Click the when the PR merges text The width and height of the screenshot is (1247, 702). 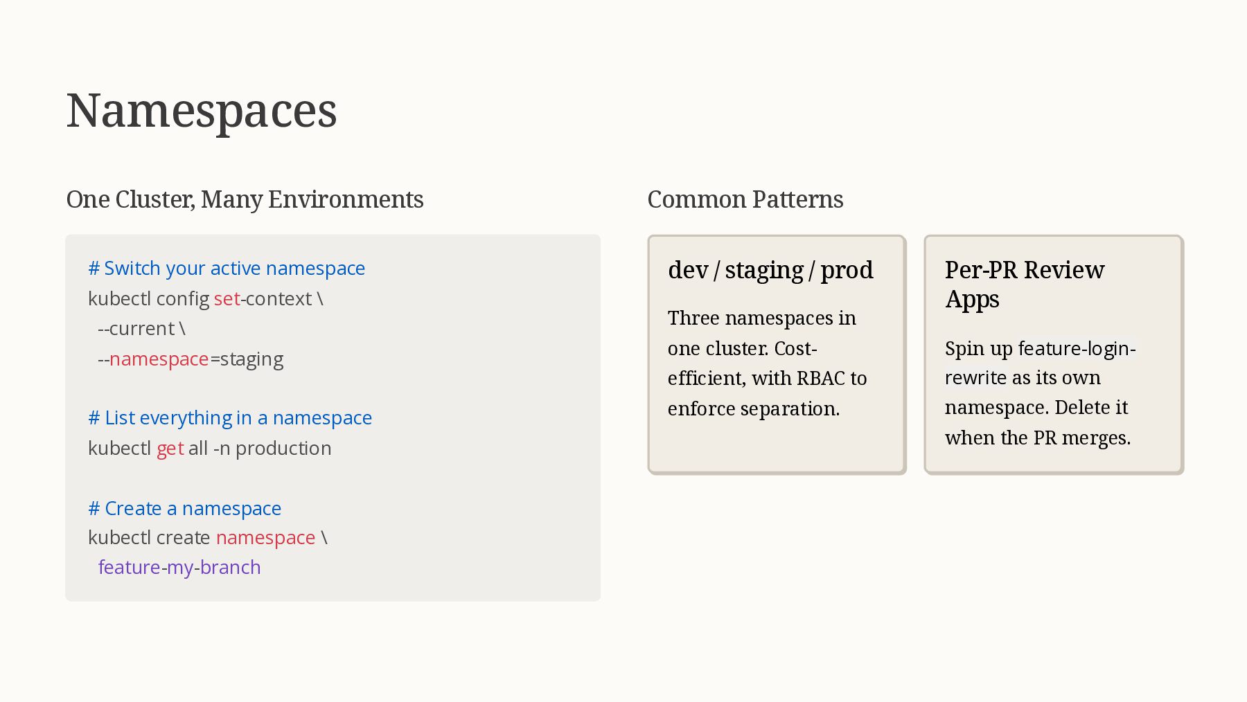pyautogui.click(x=1038, y=438)
